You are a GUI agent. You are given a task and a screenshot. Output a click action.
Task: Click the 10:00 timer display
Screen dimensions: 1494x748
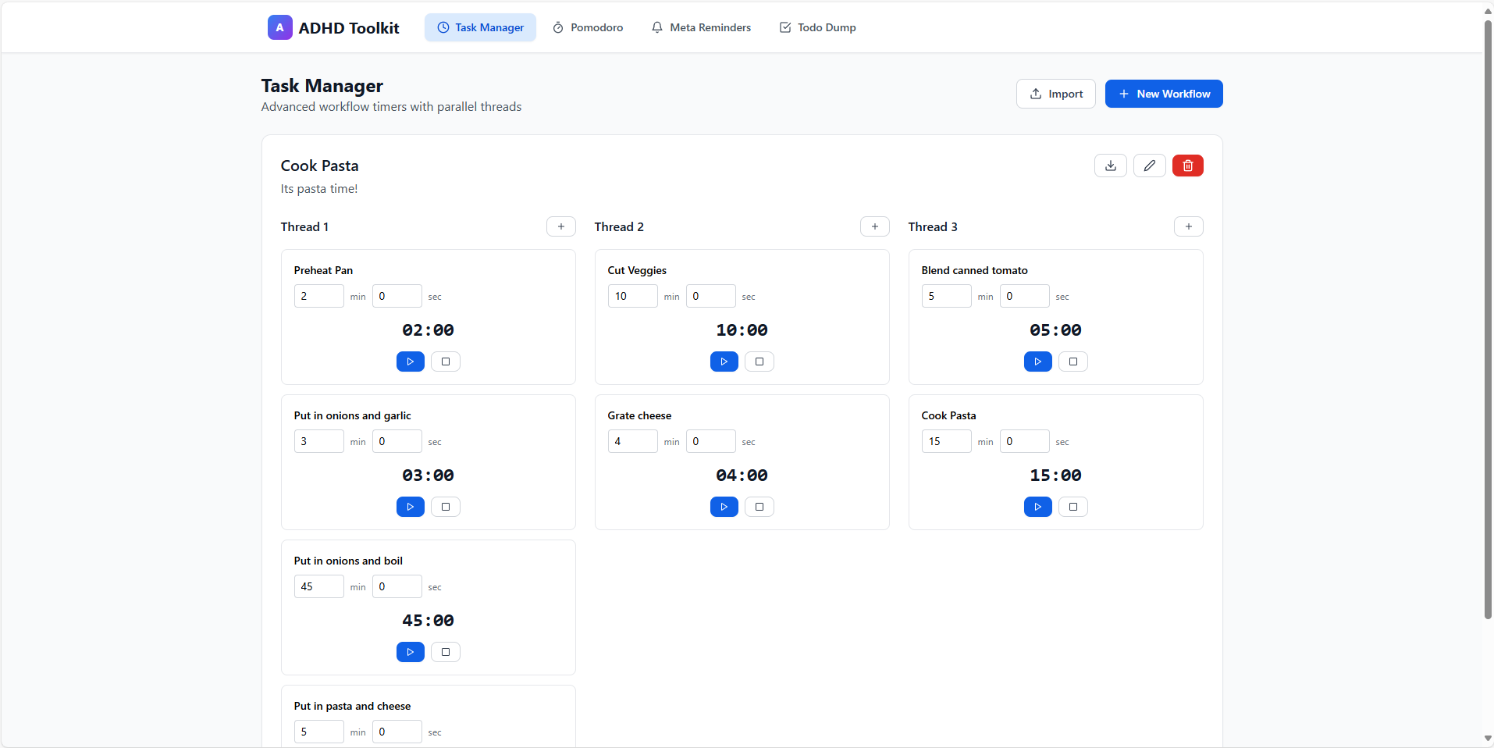coord(742,330)
